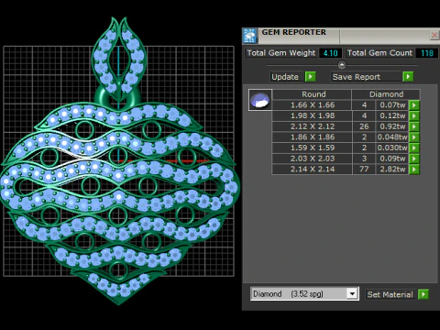The width and height of the screenshot is (440, 330).
Task: Click the Diamond column header
Action: (x=386, y=94)
